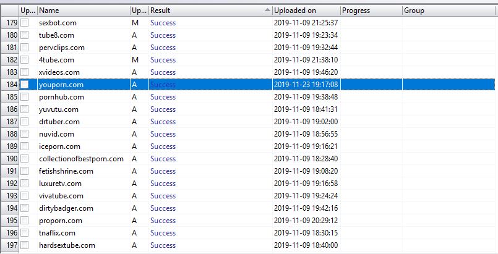Check the xvideos.com row checkbox
The height and width of the screenshot is (254, 498).
[x=25, y=72]
